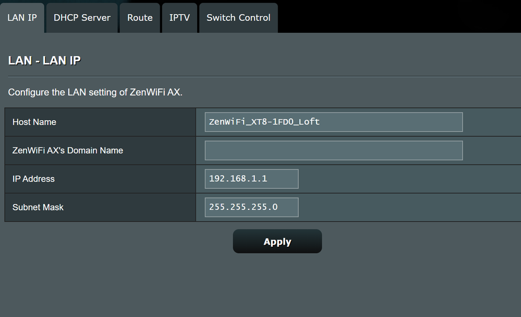Click the LAN - LAN IP page heading
Screen dimensions: 521x317
point(44,60)
